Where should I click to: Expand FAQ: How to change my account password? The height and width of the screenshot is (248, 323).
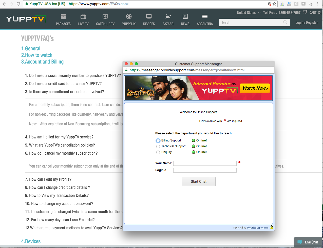click(x=59, y=203)
